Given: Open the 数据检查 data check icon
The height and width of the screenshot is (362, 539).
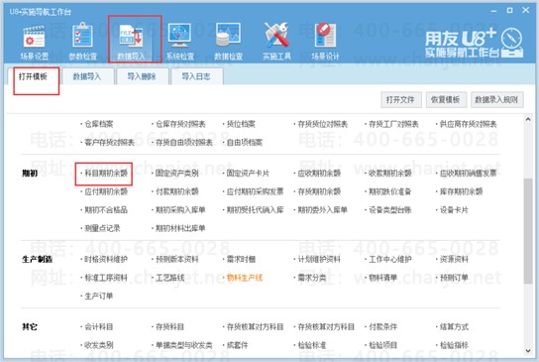Looking at the screenshot, I should coord(228,41).
